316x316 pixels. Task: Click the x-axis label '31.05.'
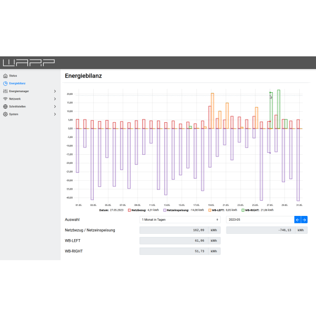300,205
